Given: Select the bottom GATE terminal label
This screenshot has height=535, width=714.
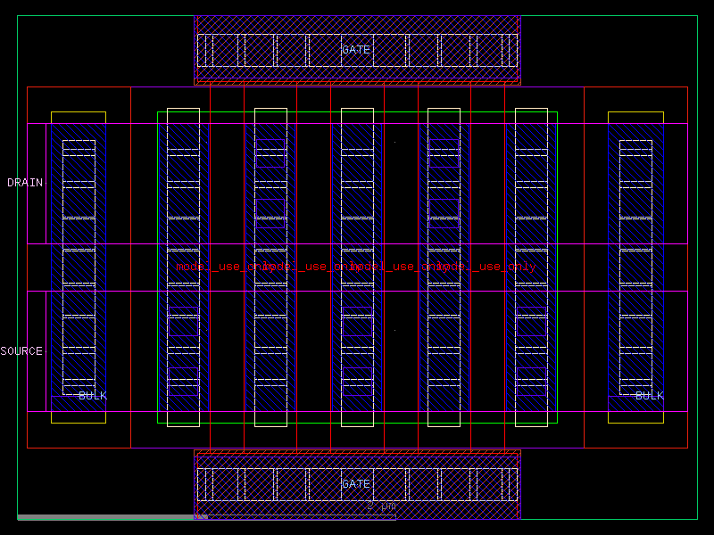Looking at the screenshot, I should (356, 484).
